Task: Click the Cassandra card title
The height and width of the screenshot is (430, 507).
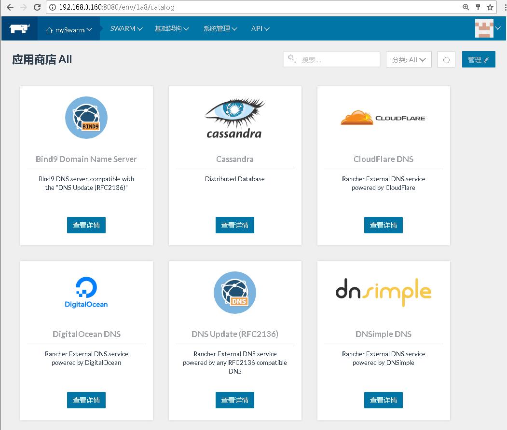Action: click(x=235, y=159)
